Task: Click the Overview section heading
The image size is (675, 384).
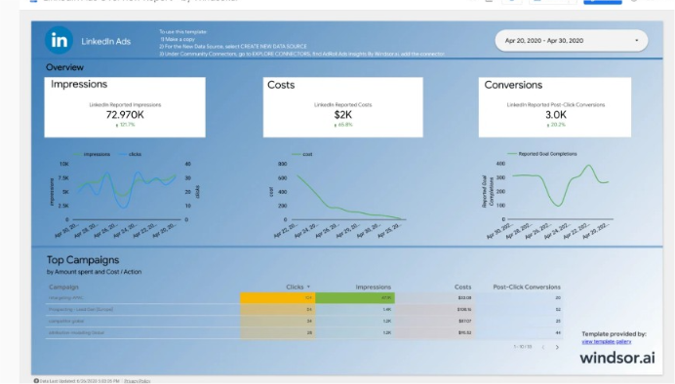Action: click(x=65, y=67)
